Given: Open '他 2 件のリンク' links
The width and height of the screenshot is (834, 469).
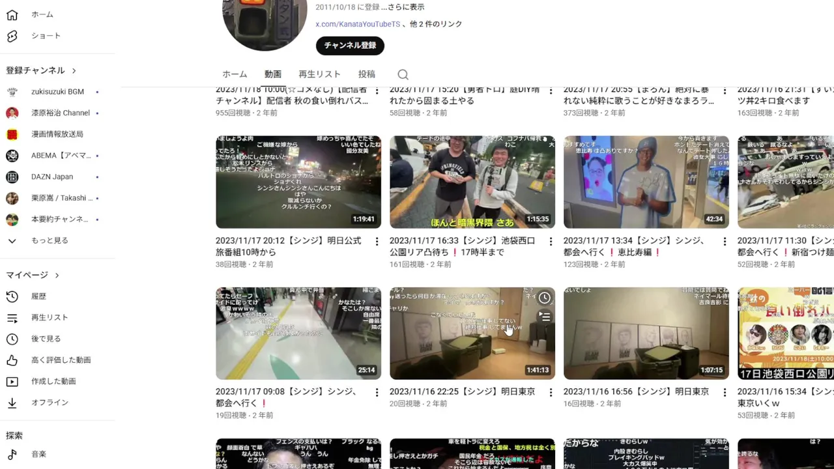Looking at the screenshot, I should coord(436,24).
